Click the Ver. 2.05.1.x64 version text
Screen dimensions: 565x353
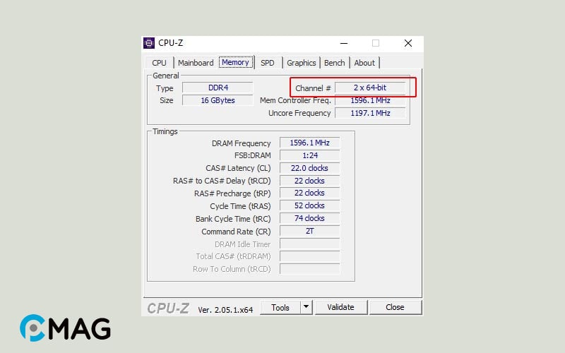225,310
